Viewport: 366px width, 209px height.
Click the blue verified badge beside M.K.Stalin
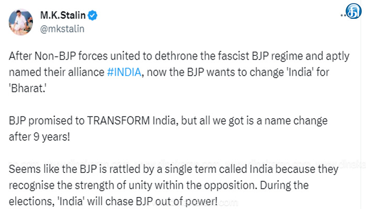92,16
